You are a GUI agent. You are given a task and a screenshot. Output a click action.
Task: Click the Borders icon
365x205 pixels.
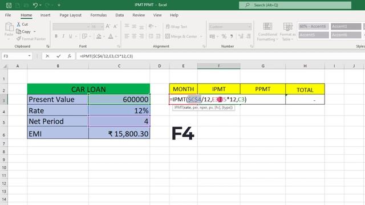pos(84,36)
